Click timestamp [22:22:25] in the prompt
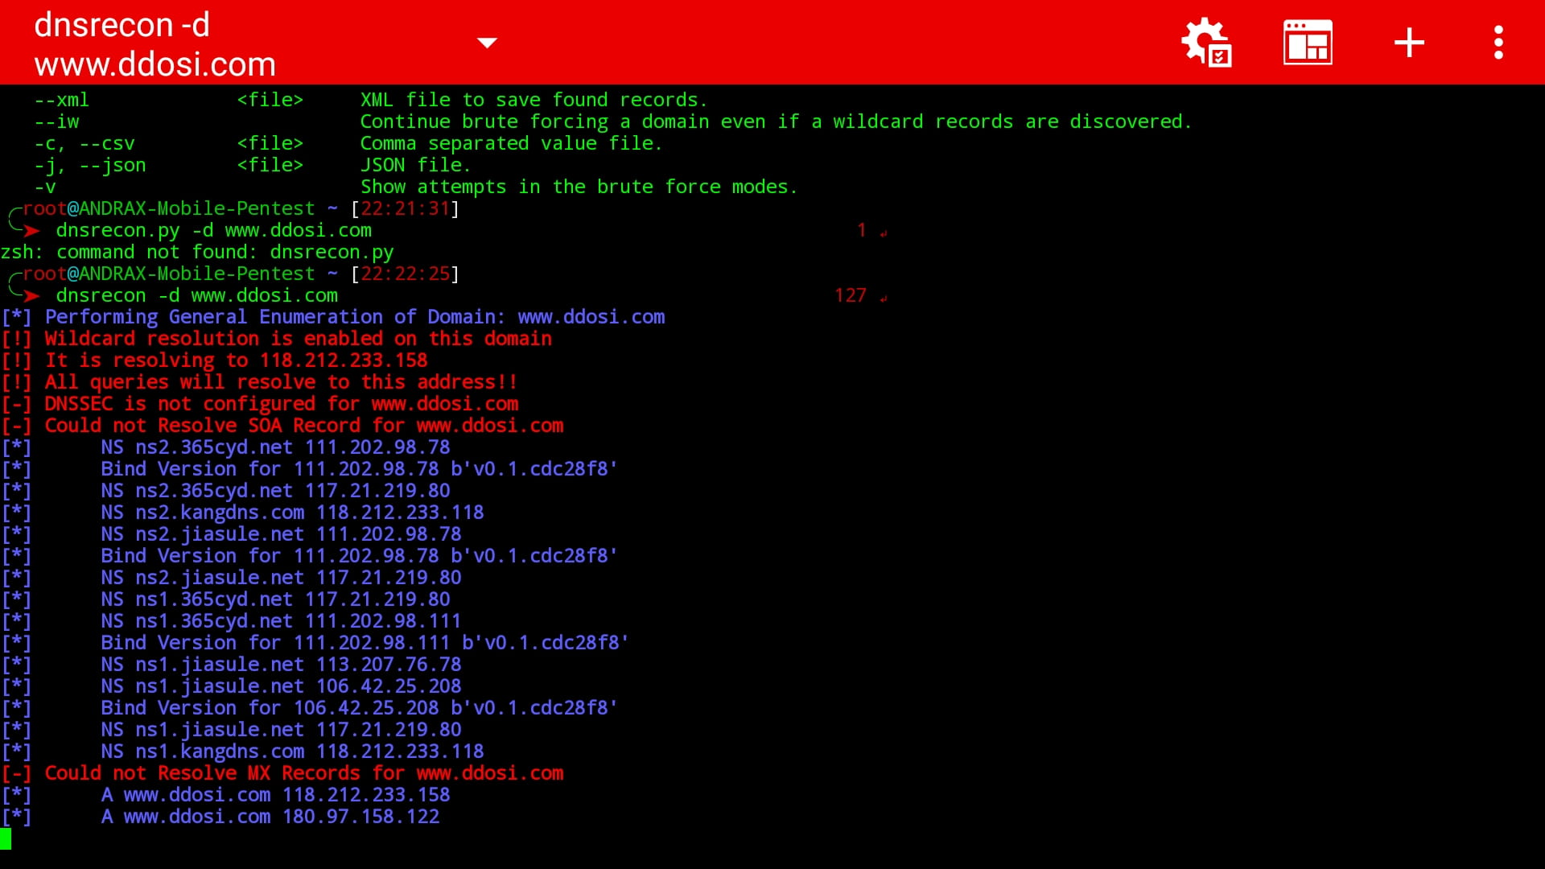The image size is (1545, 869). [x=405, y=274]
